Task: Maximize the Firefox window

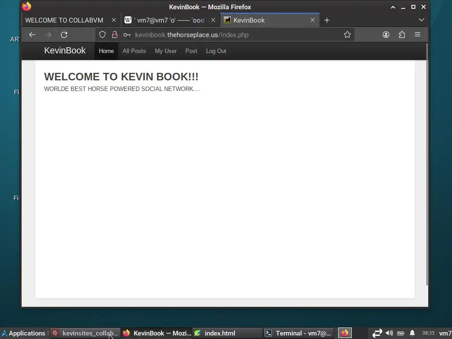Action: click(x=413, y=7)
